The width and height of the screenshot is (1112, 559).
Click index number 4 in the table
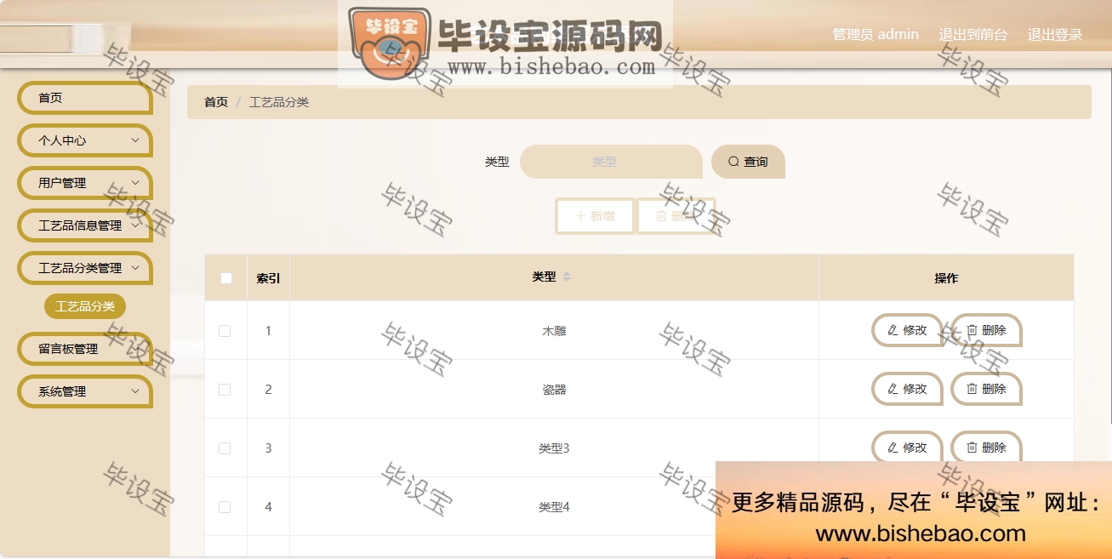click(x=268, y=507)
